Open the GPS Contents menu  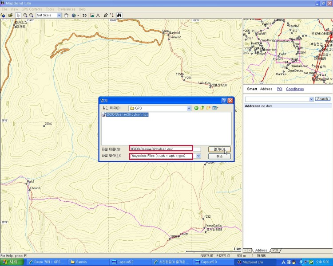point(32,9)
